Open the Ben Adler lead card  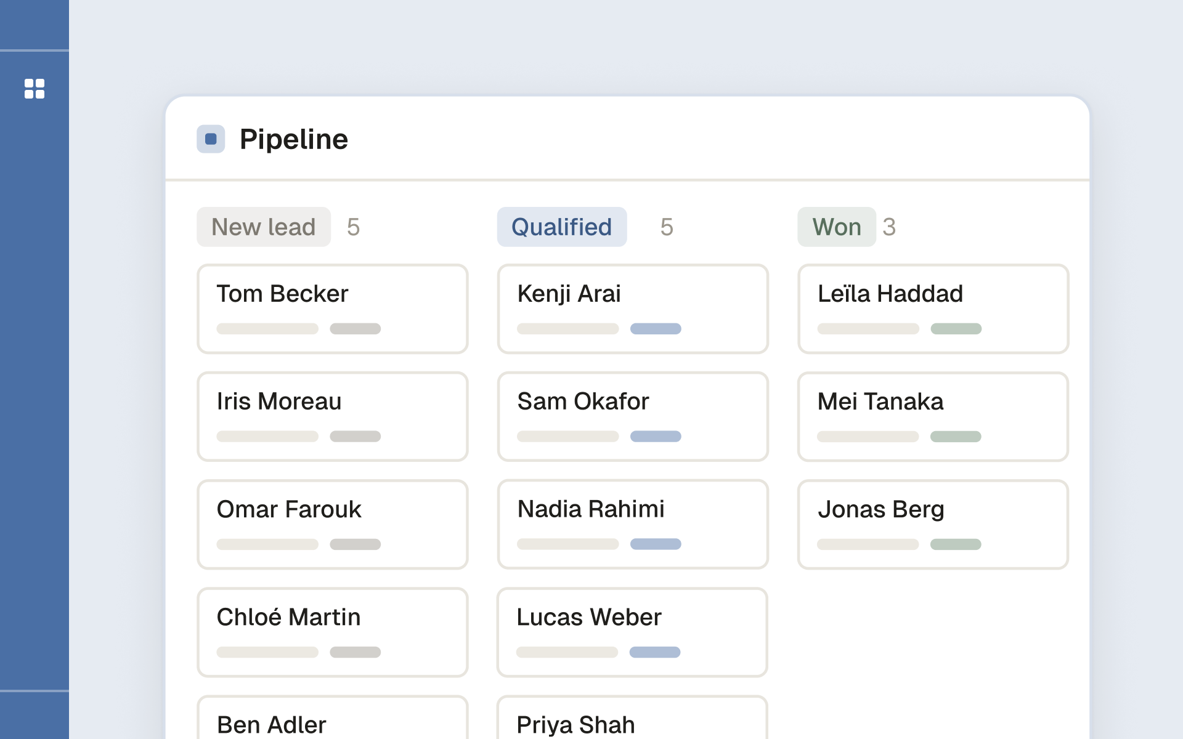pyautogui.click(x=333, y=717)
